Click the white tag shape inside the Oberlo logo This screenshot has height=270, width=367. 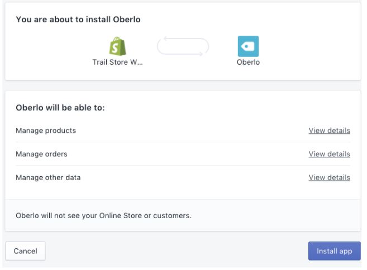(247, 46)
